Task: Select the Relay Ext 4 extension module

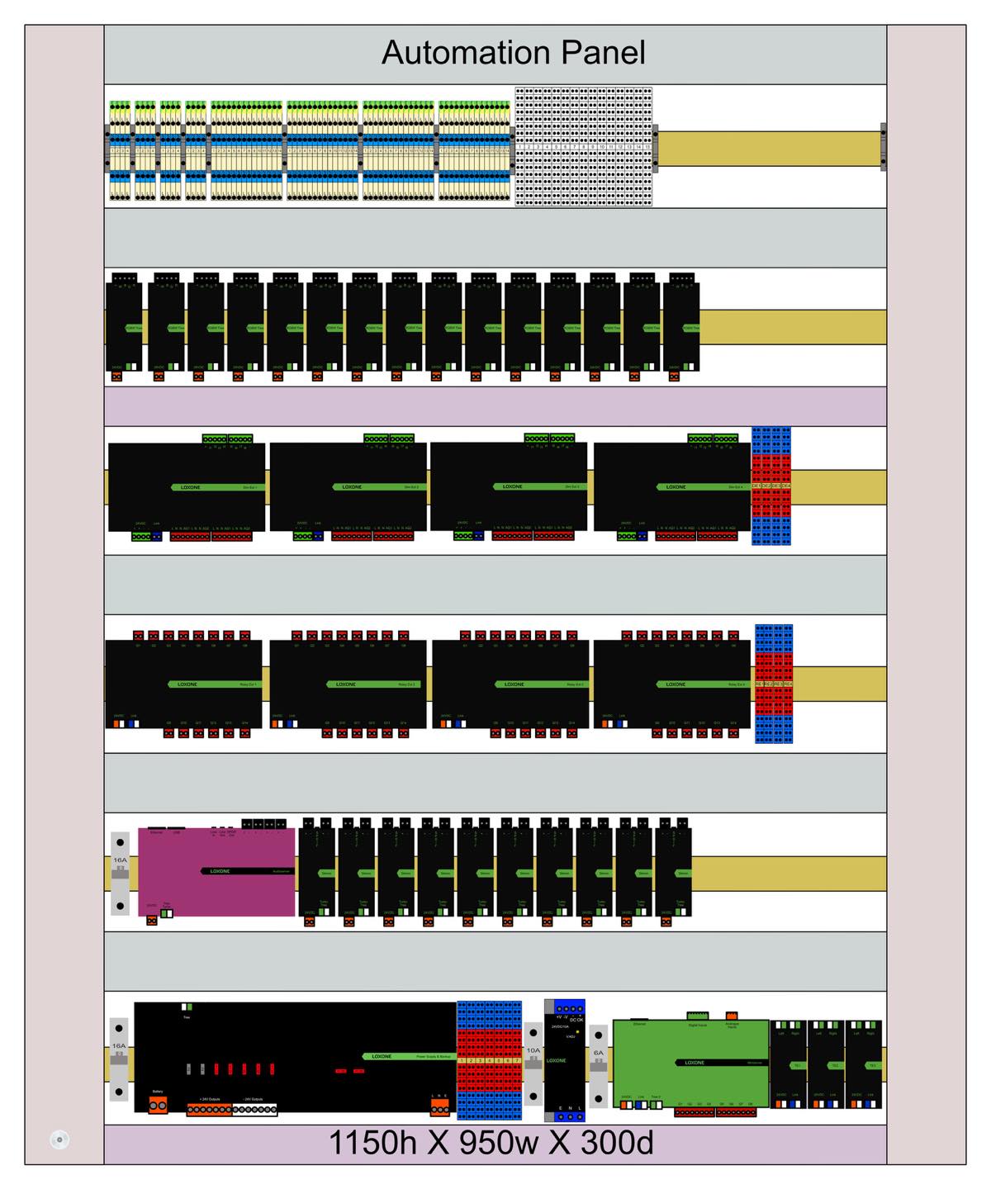Action: [677, 685]
